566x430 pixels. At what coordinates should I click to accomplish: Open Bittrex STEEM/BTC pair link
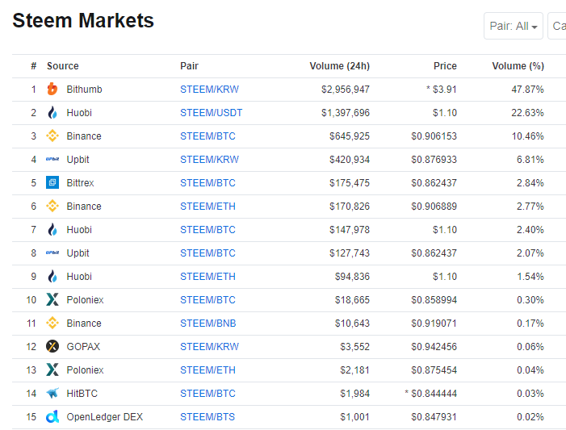click(208, 183)
